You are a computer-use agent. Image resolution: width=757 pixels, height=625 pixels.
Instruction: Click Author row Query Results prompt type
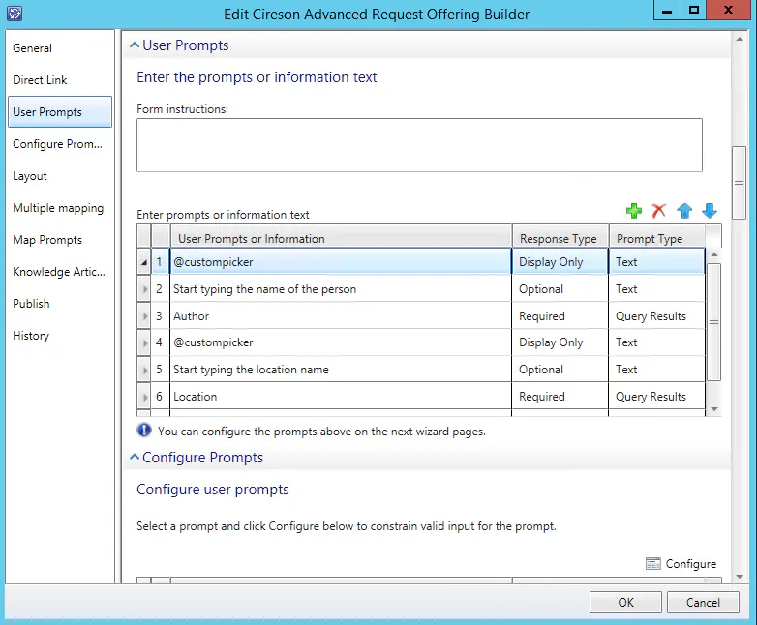pyautogui.click(x=656, y=316)
